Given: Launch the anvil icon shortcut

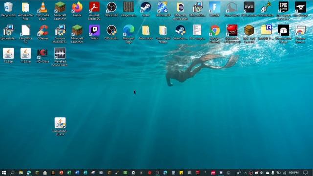Looking at the screenshot, I should tap(300, 10).
